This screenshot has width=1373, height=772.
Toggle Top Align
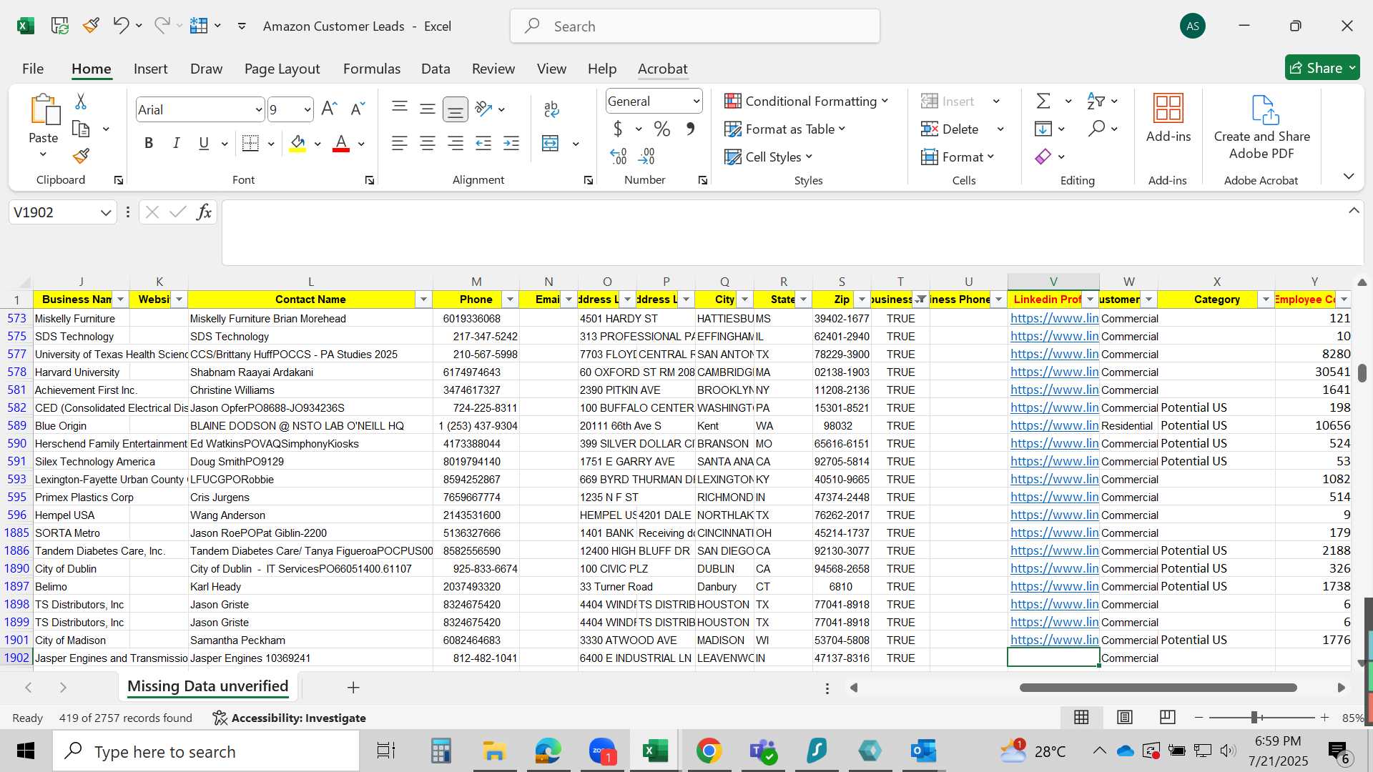point(400,108)
